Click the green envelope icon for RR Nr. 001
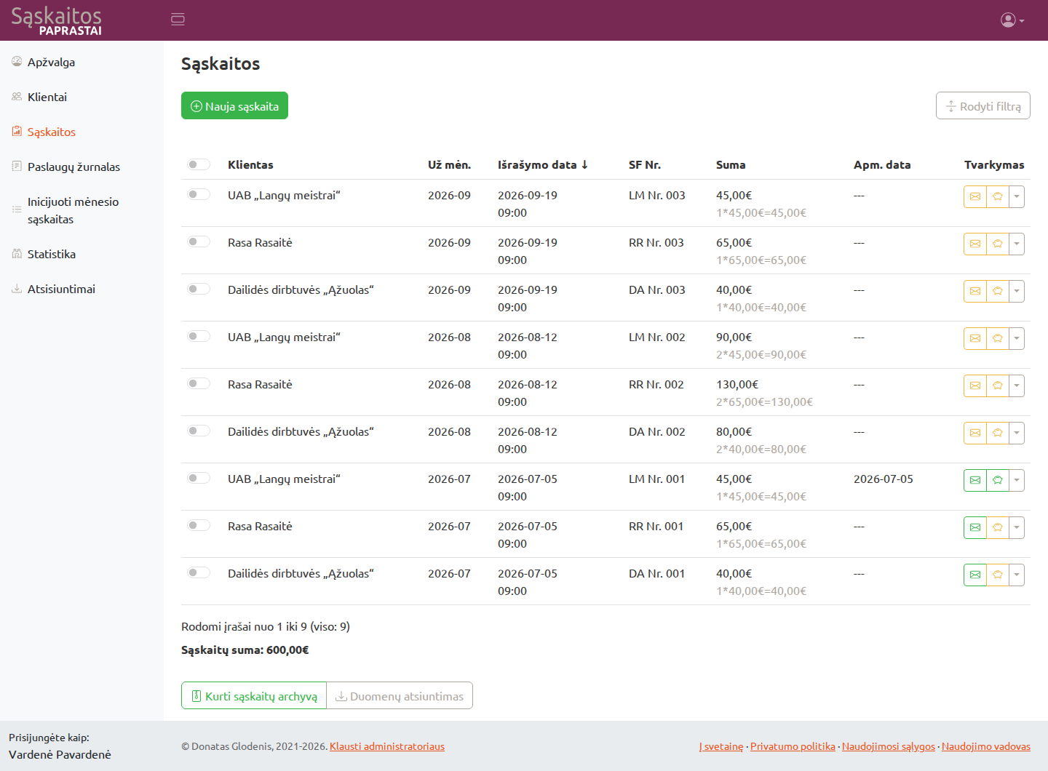The width and height of the screenshot is (1048, 771). pos(975,527)
